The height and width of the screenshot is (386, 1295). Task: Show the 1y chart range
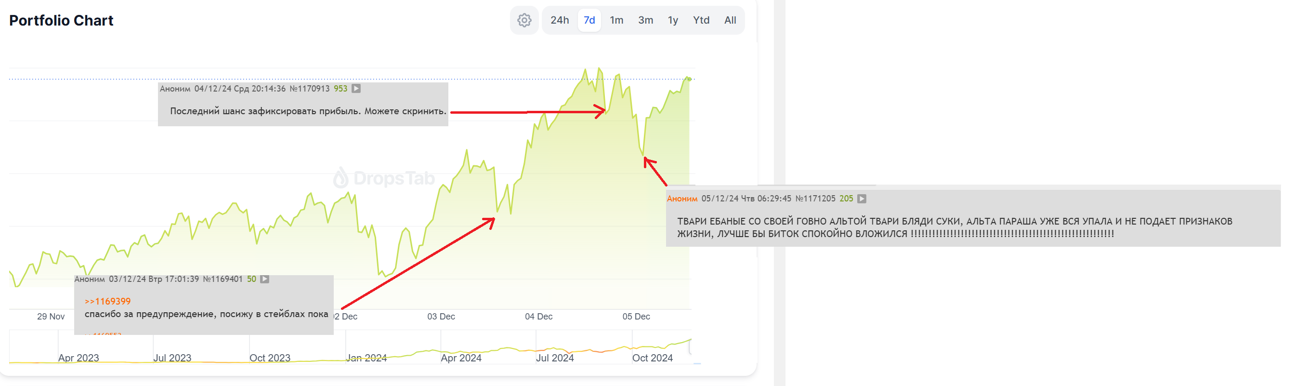click(x=673, y=20)
